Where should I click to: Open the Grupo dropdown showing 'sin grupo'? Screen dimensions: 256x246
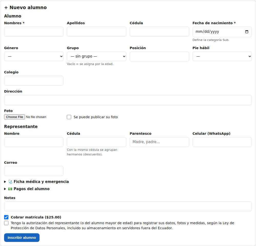pos(97,56)
